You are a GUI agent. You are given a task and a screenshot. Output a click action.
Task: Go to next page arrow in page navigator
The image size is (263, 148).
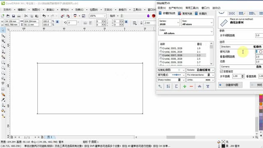pyautogui.click(x=35, y=137)
